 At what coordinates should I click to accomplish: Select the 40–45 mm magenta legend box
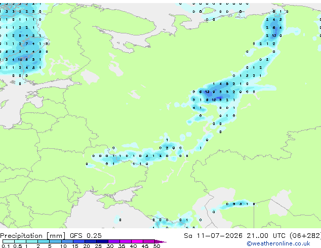137,241
